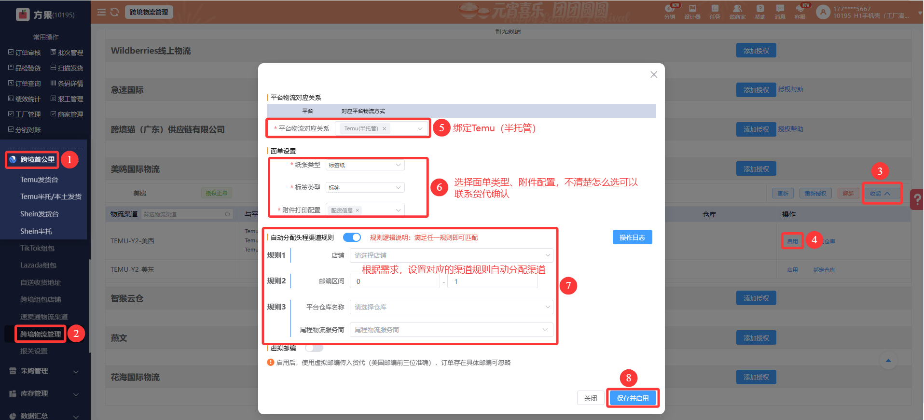Open the 纸张类型 dropdown
The image size is (924, 420).
coord(365,165)
